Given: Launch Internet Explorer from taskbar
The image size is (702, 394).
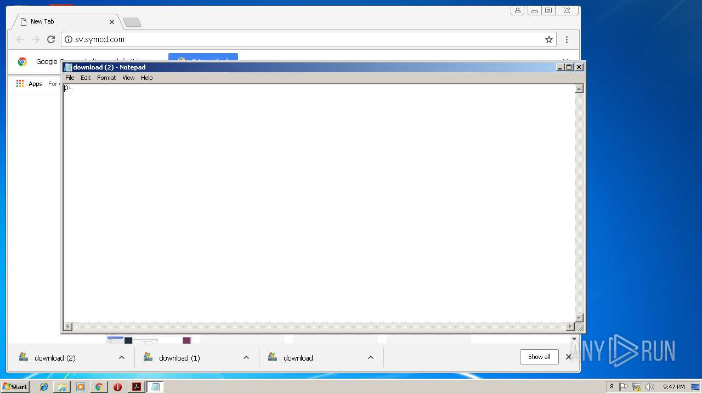Looking at the screenshot, I should [x=44, y=387].
